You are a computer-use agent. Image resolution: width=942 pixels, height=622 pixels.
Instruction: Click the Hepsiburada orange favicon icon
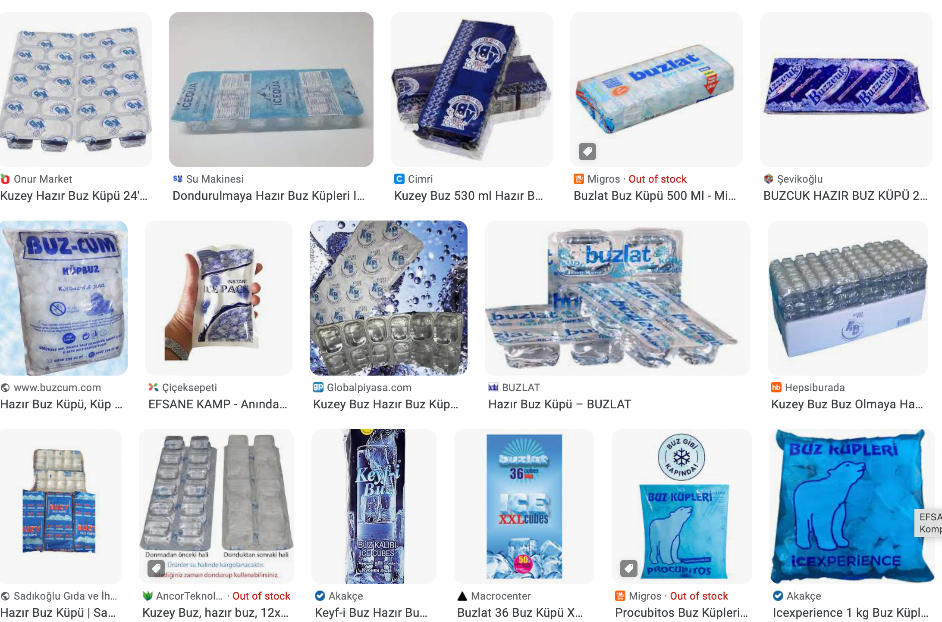(776, 387)
